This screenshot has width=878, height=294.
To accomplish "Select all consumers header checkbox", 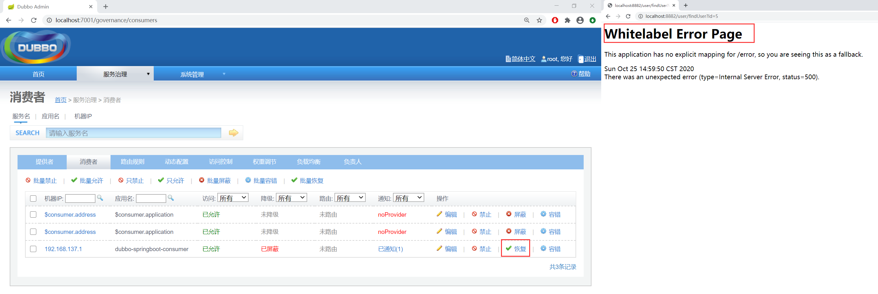I will pyautogui.click(x=33, y=199).
